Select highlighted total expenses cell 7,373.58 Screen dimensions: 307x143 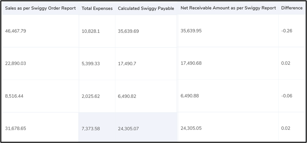point(91,128)
